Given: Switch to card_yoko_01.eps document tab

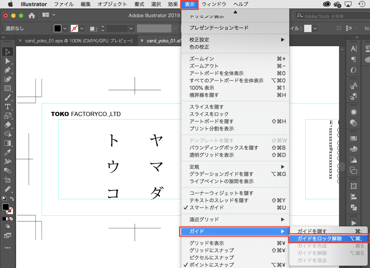Looking at the screenshot, I should pyautogui.click(x=78, y=41).
